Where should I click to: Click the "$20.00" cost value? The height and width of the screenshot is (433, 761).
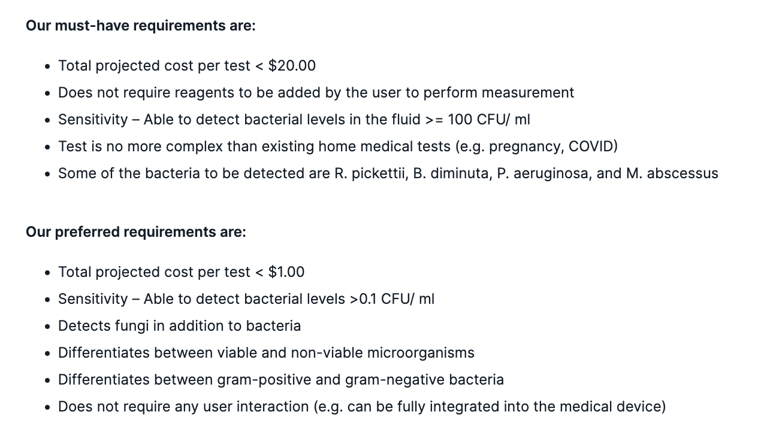tap(292, 66)
